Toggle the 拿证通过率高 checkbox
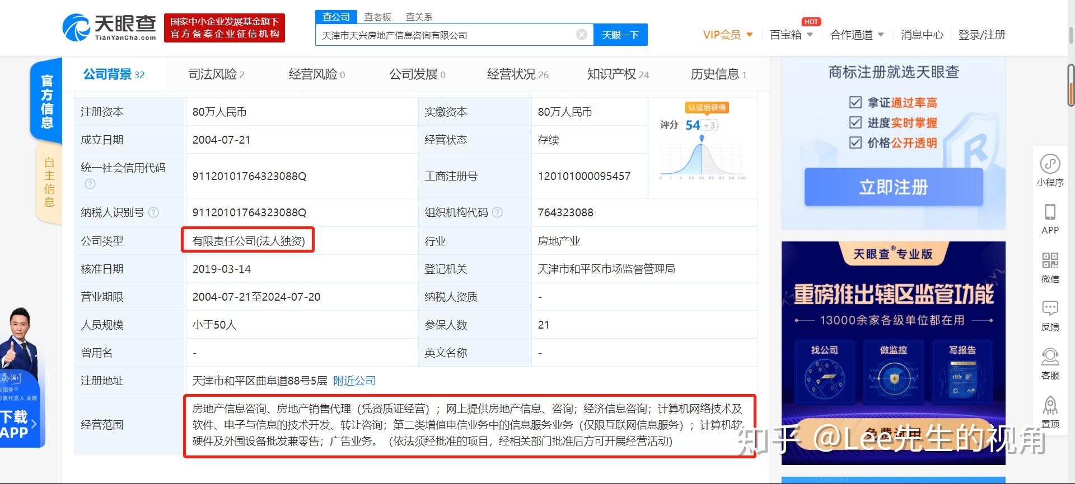Viewport: 1075px width, 484px height. [x=855, y=102]
